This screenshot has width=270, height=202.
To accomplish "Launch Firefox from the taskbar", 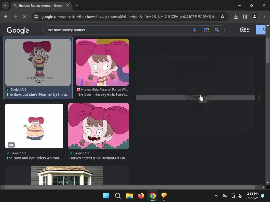I will click(x=141, y=195).
